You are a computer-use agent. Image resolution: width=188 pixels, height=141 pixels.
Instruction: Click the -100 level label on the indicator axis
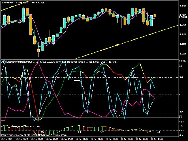coord(181,112)
